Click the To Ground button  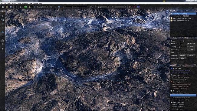tap(191, 44)
